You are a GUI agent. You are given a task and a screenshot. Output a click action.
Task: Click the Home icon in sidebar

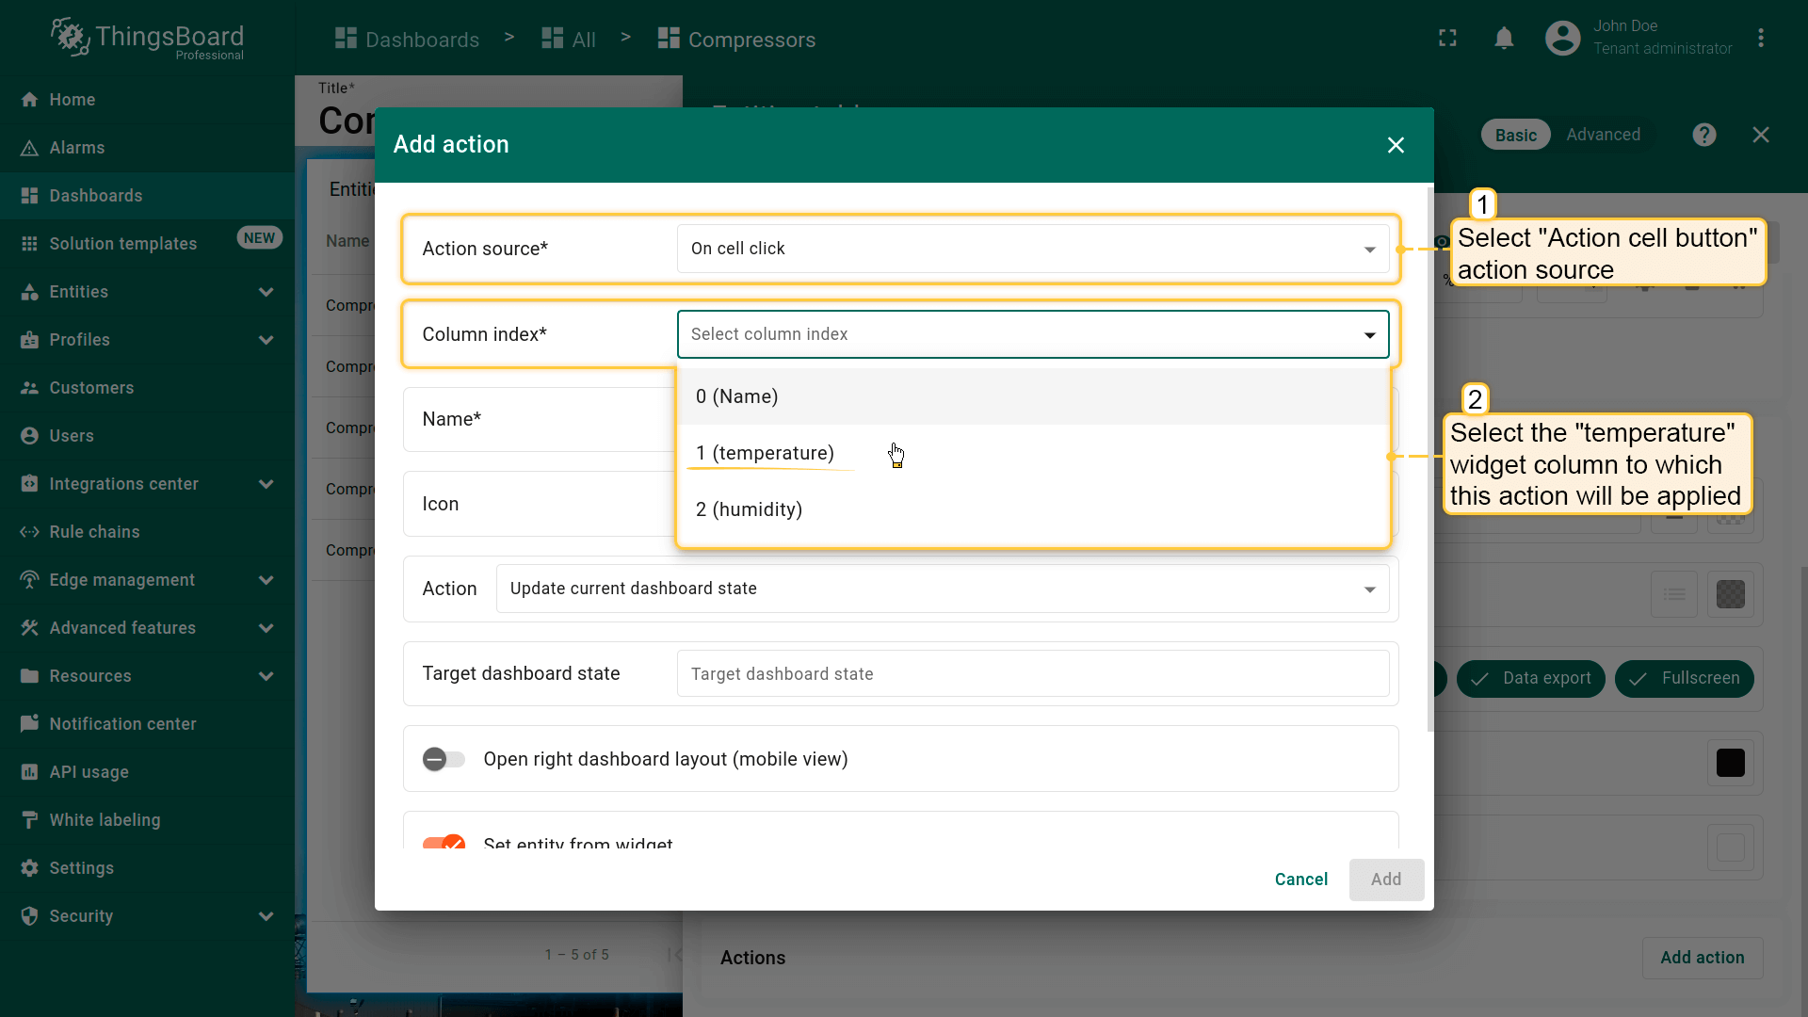click(30, 100)
